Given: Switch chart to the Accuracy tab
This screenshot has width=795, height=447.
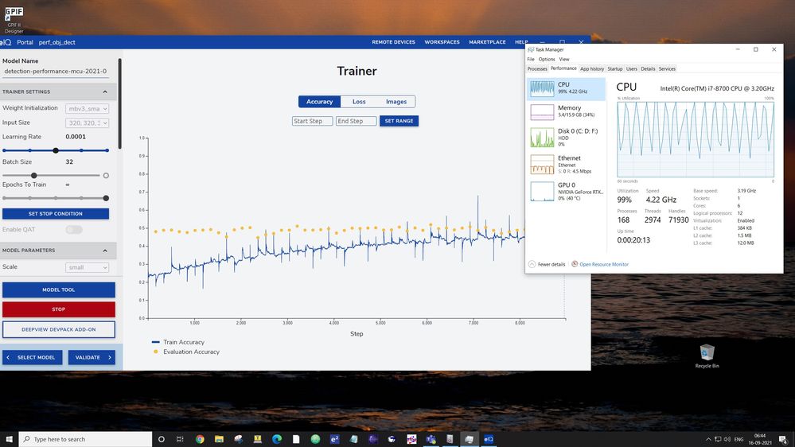Looking at the screenshot, I should pos(319,101).
